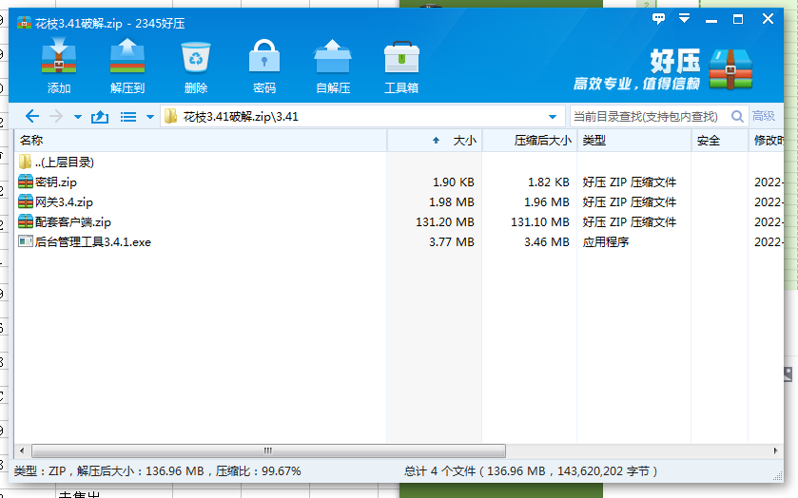
Task: Click the horizontal scrollbar thumb
Action: tap(269, 450)
